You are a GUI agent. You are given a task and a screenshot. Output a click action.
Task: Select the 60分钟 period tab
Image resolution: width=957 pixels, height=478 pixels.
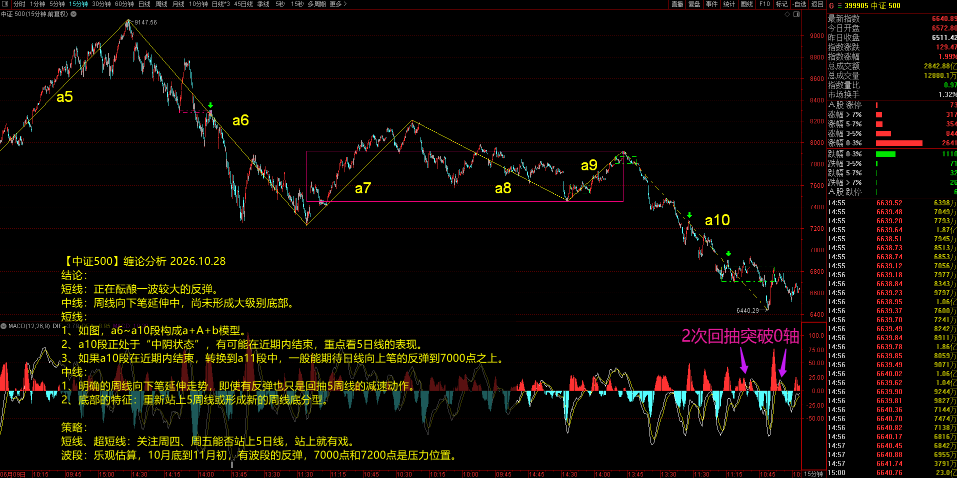click(x=124, y=4)
